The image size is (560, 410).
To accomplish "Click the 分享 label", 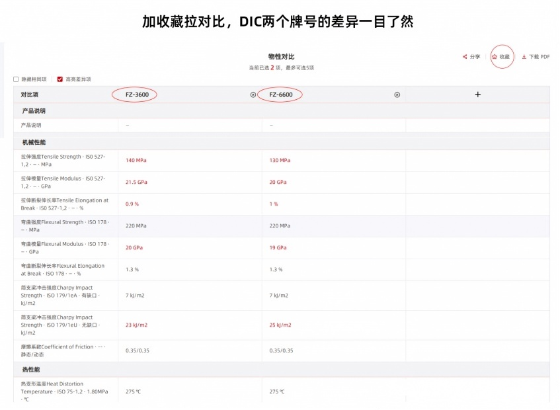I will point(475,57).
